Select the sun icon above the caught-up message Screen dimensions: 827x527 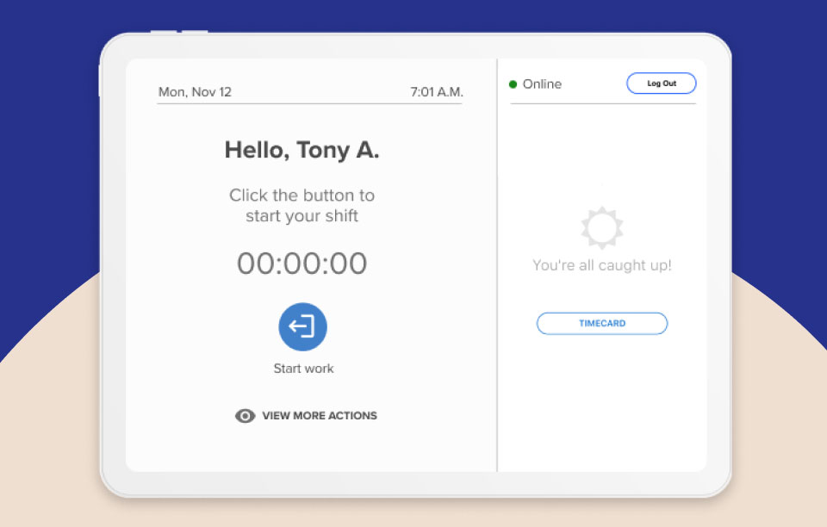[x=601, y=226]
